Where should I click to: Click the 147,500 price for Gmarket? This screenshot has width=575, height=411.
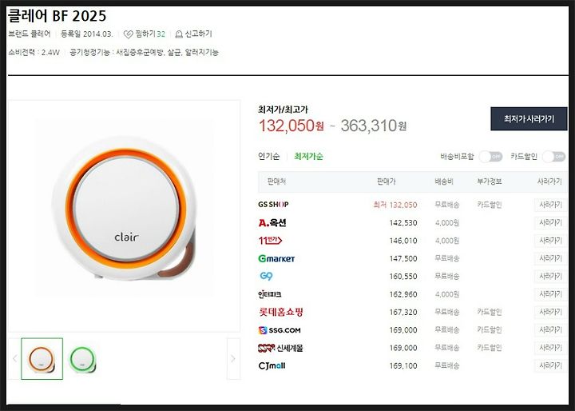pos(403,259)
